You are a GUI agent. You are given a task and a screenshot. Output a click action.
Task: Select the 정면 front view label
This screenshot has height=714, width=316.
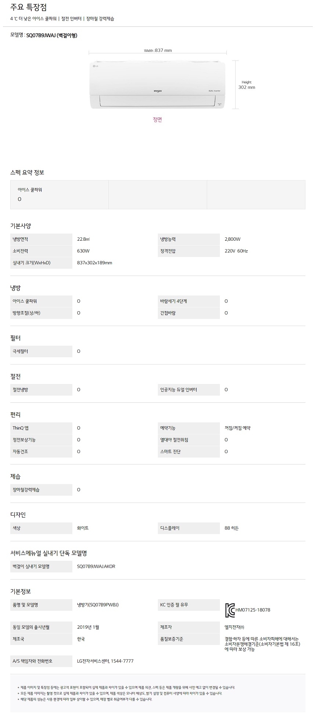(x=157, y=119)
